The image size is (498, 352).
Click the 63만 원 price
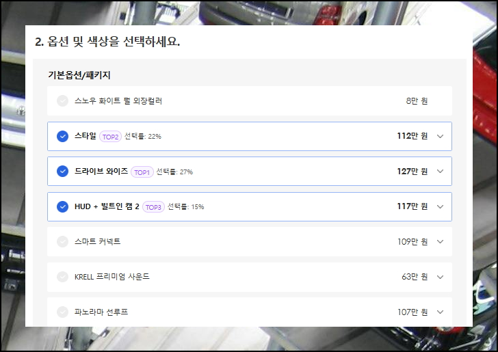(x=415, y=277)
